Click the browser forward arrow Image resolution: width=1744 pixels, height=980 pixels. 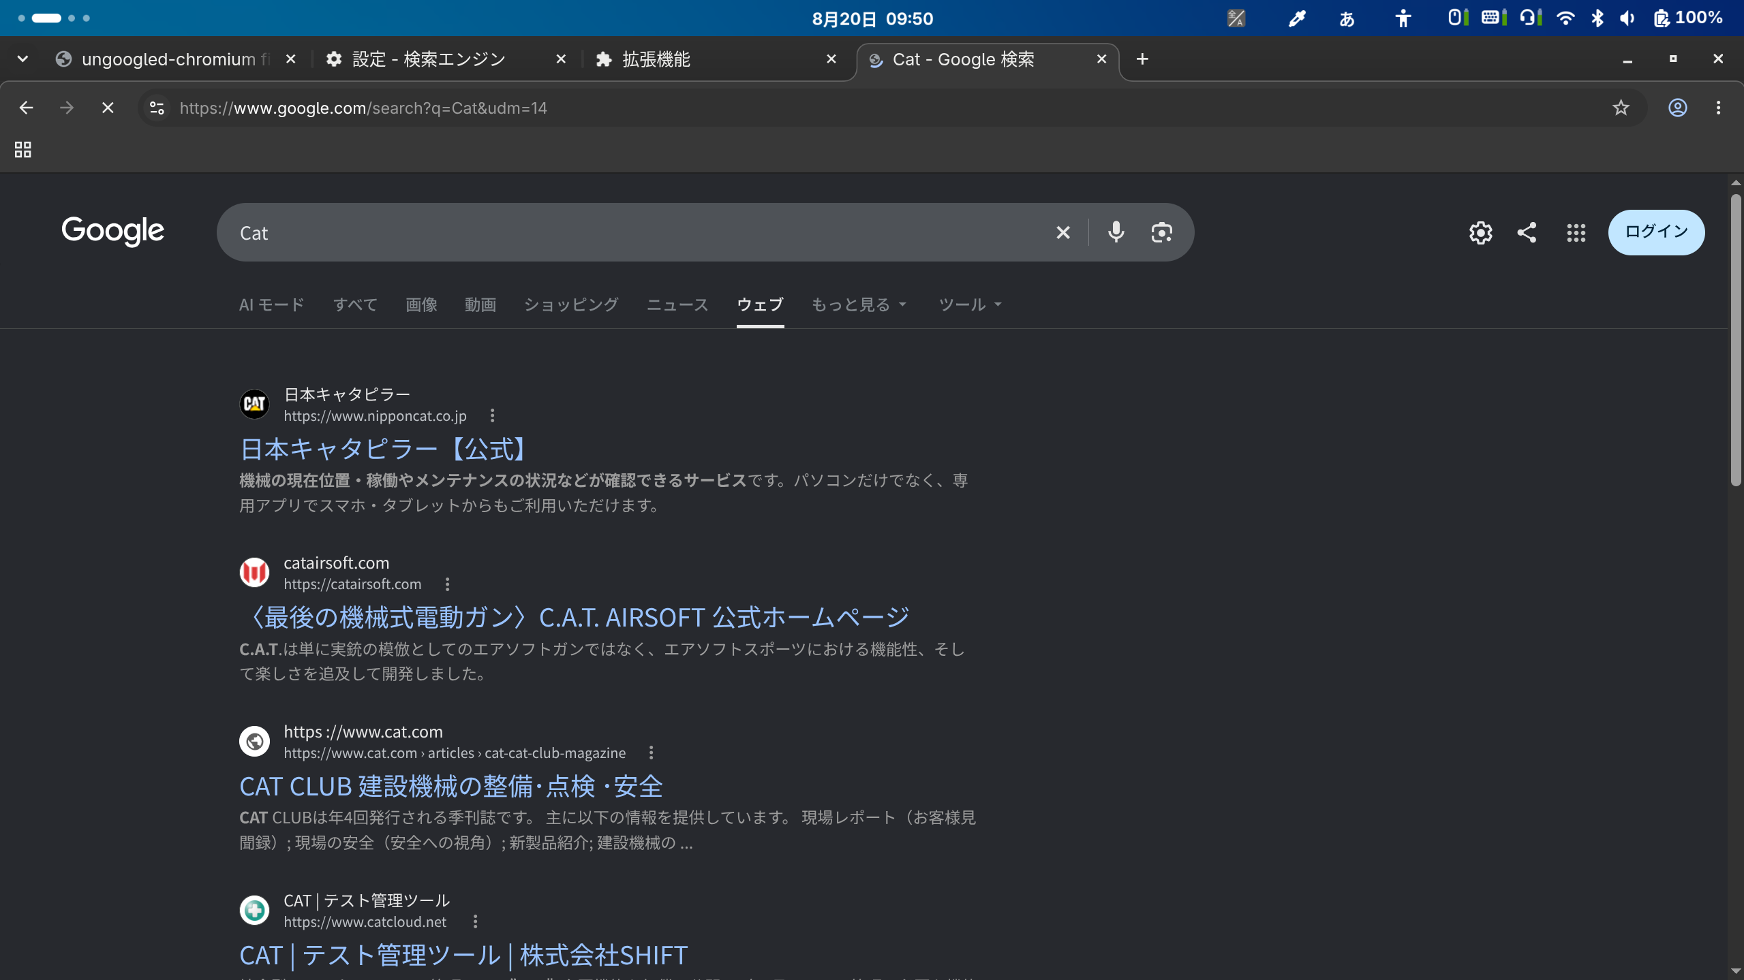tap(66, 108)
